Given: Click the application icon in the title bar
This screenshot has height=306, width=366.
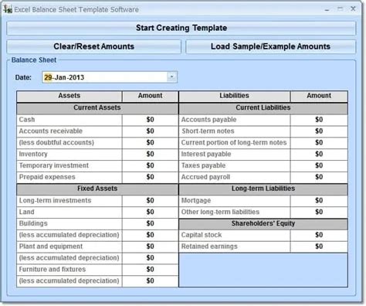Looking at the screenshot, I should (x=8, y=9).
